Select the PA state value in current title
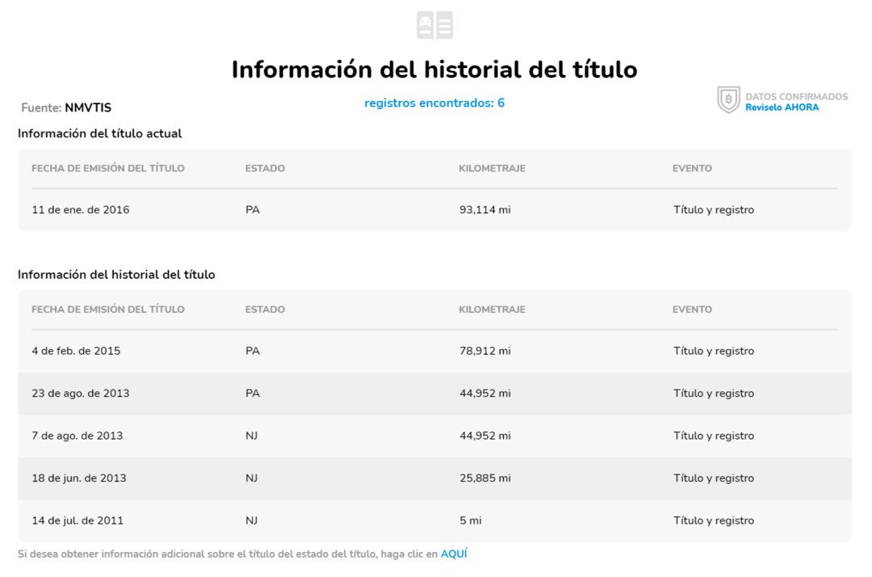This screenshot has height=577, width=872. (253, 209)
